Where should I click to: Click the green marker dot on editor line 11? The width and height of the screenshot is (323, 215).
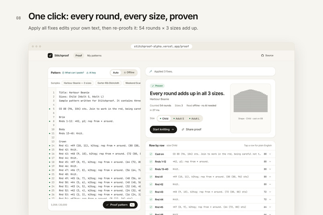click(50, 133)
